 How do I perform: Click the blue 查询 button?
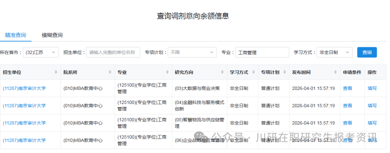pos(367,52)
